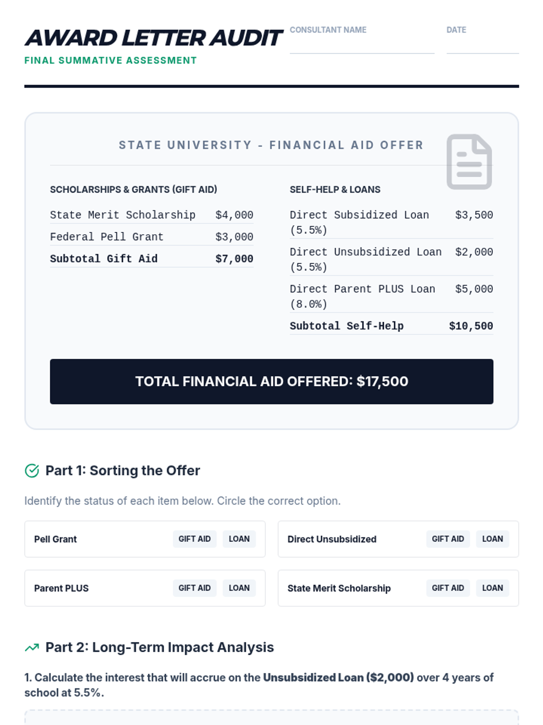Screen dimensions: 543x725
Task: Choose GIFT AID for Direct Unsubsidized
Action: pyautogui.click(x=448, y=539)
